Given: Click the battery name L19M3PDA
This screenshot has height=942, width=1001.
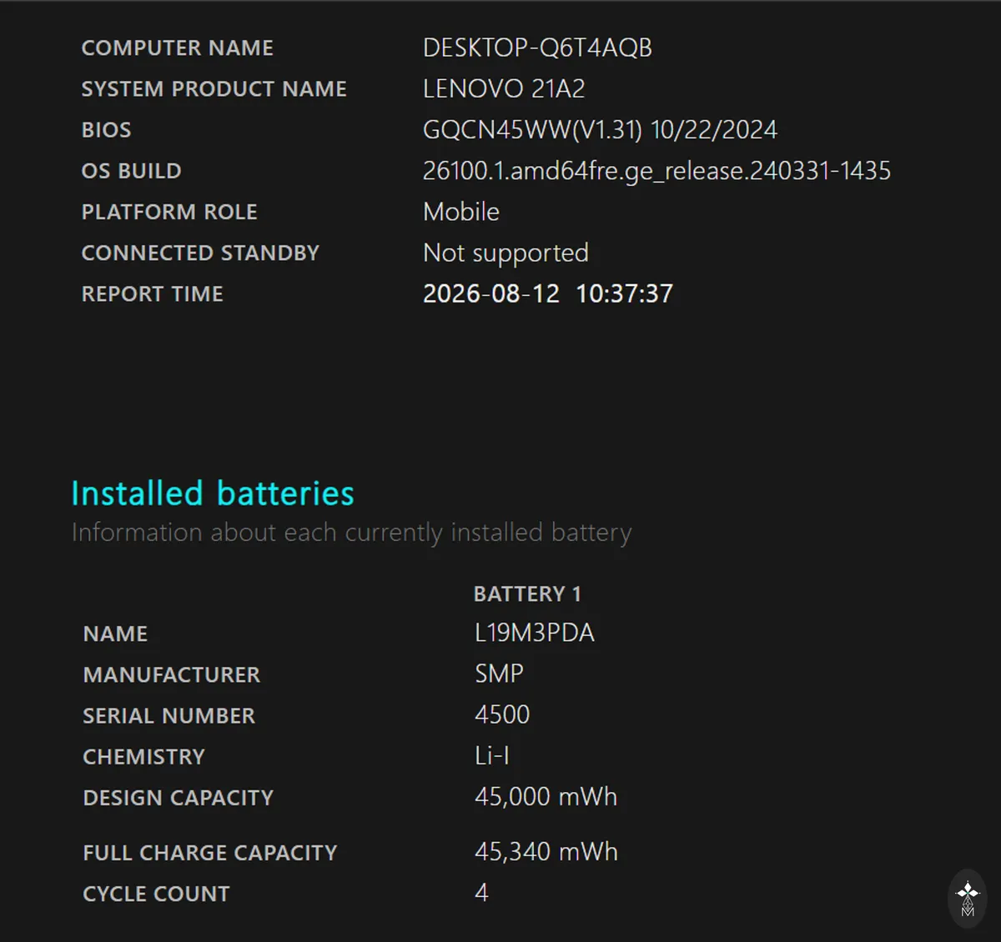Looking at the screenshot, I should (x=535, y=633).
